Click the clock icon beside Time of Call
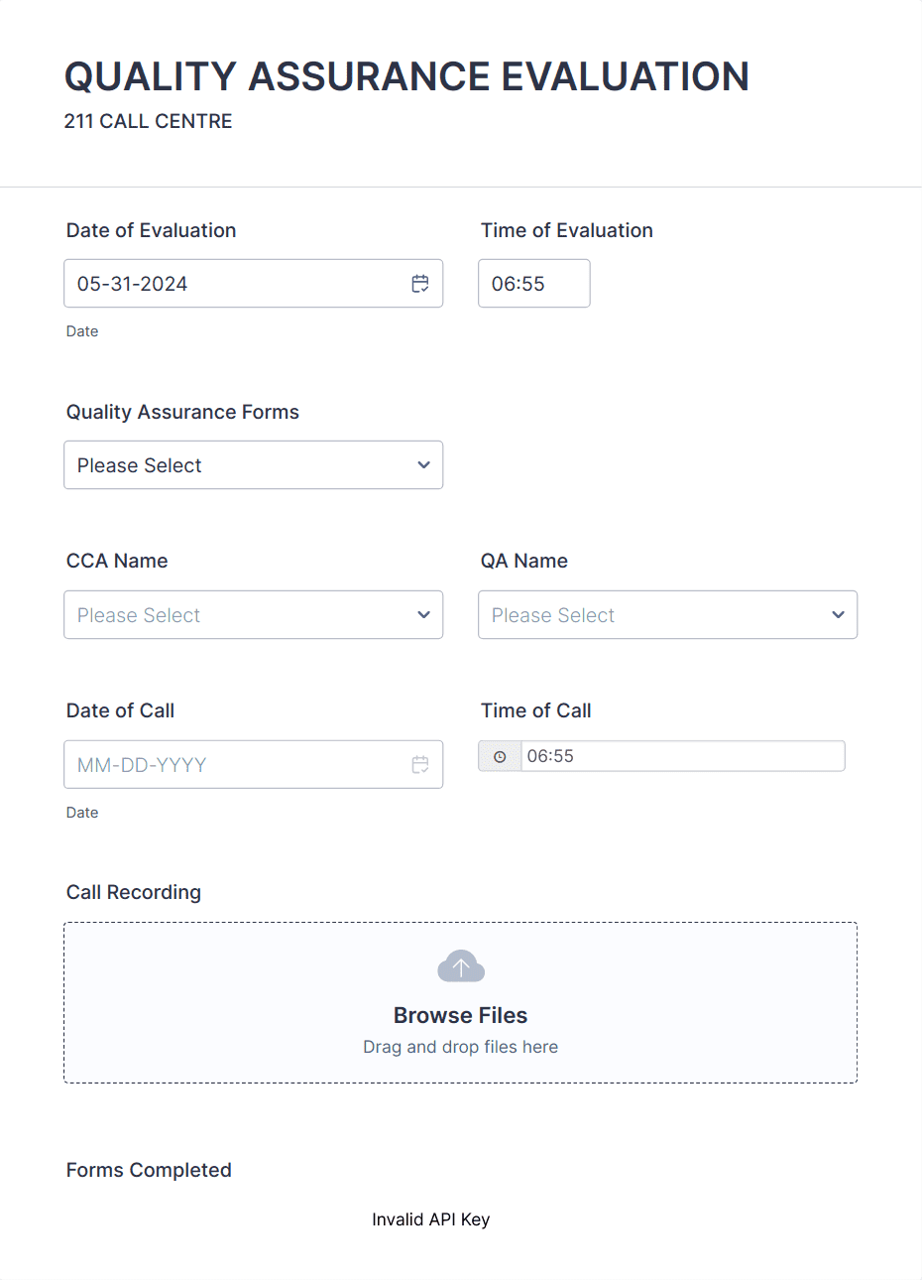The height and width of the screenshot is (1280, 922). pos(500,756)
